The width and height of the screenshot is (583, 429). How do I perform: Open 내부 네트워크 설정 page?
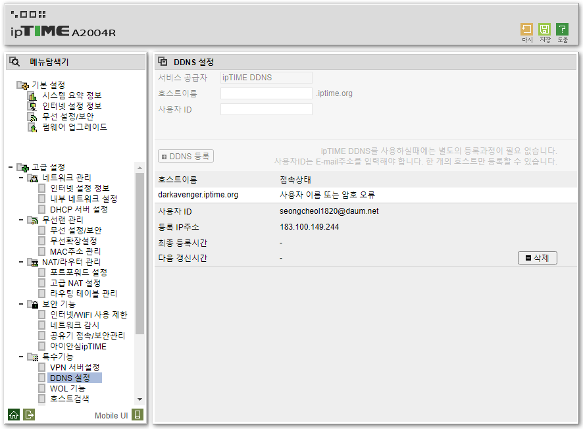tap(84, 199)
